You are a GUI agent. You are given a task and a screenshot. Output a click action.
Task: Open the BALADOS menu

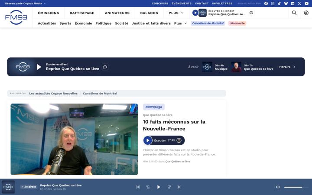(149, 13)
